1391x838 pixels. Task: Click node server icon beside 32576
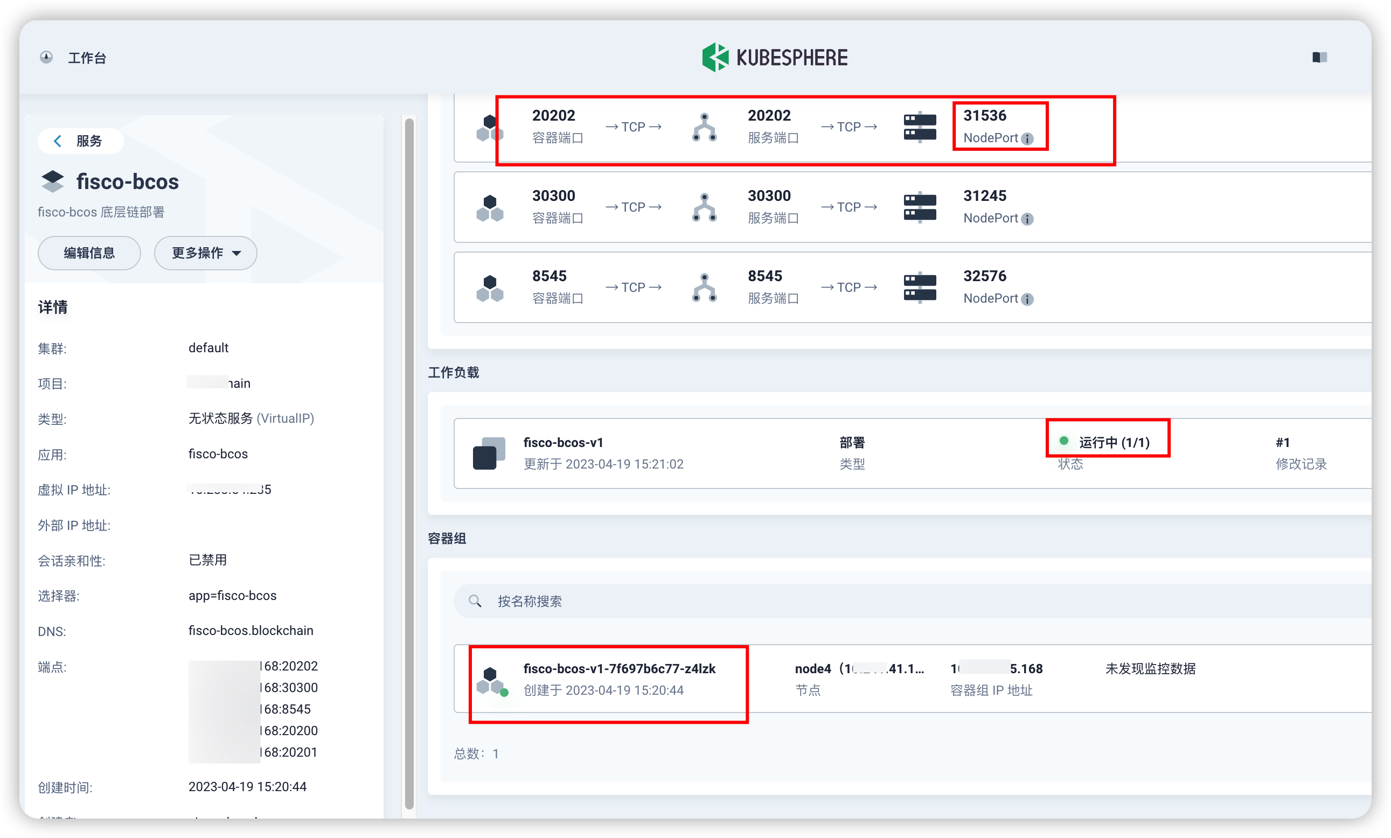920,288
